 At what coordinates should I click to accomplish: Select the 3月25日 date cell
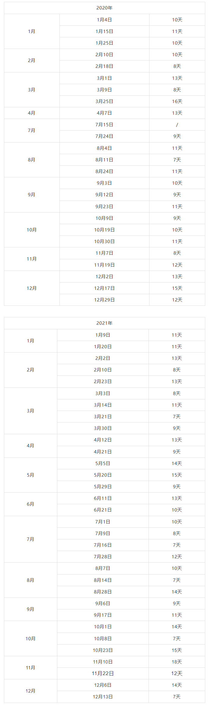pos(104,102)
